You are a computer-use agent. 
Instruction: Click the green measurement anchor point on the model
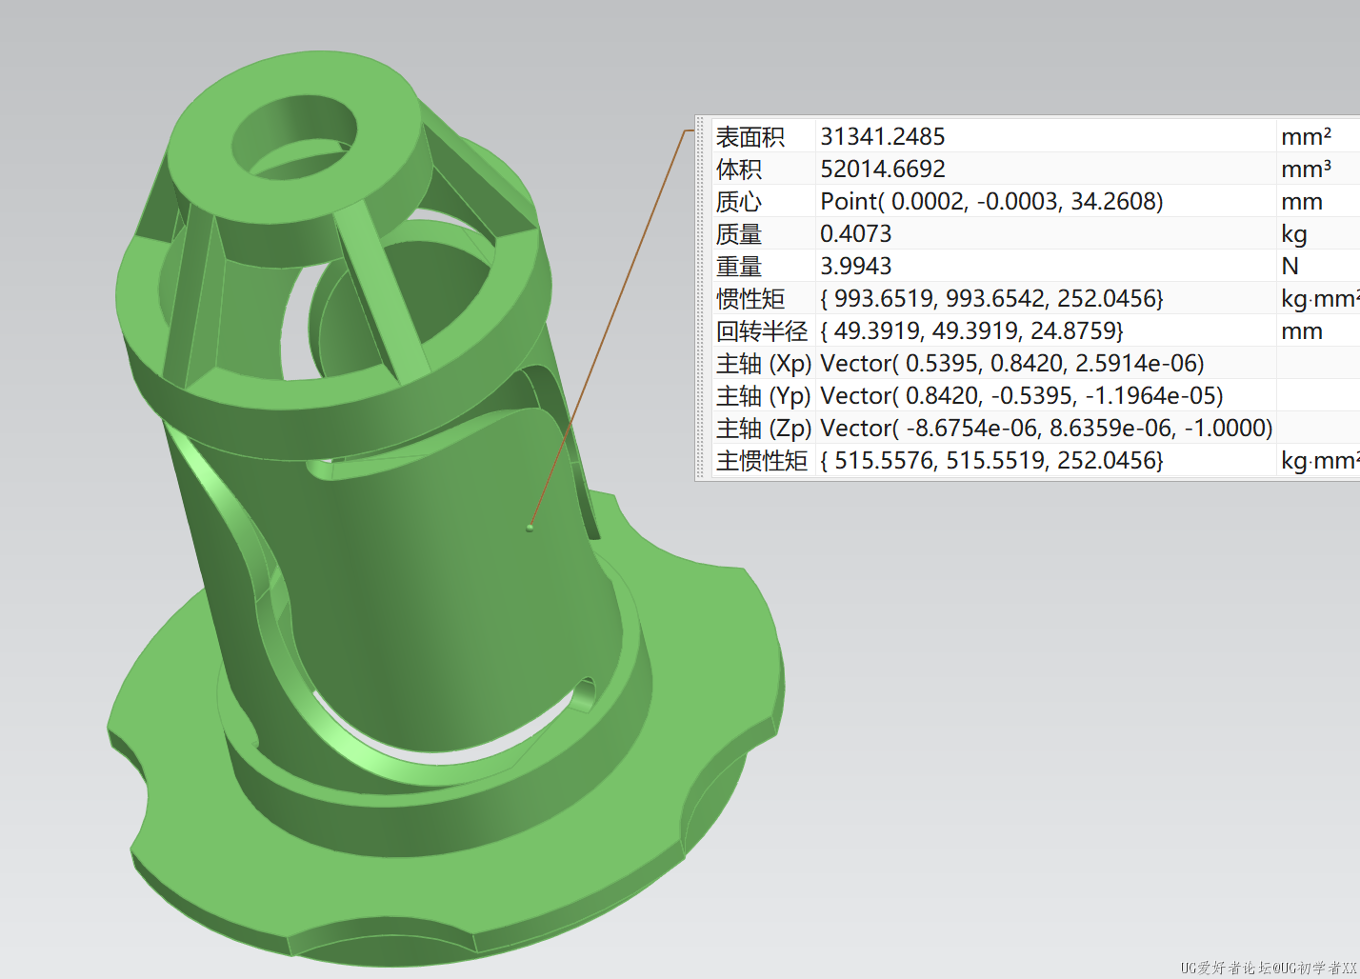(530, 527)
